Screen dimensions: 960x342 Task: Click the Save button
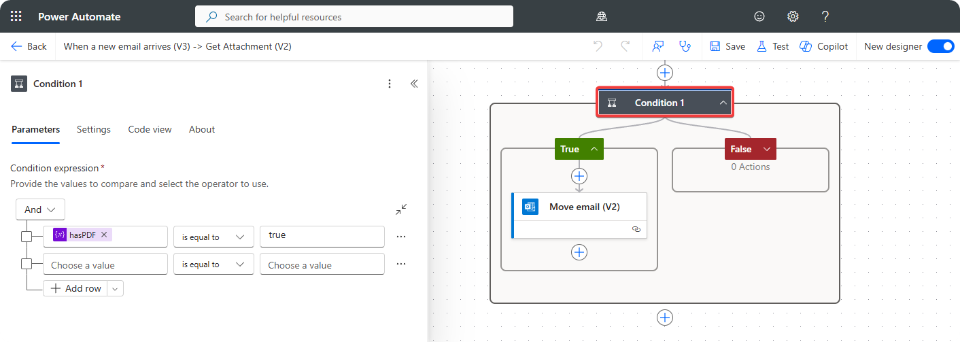727,46
